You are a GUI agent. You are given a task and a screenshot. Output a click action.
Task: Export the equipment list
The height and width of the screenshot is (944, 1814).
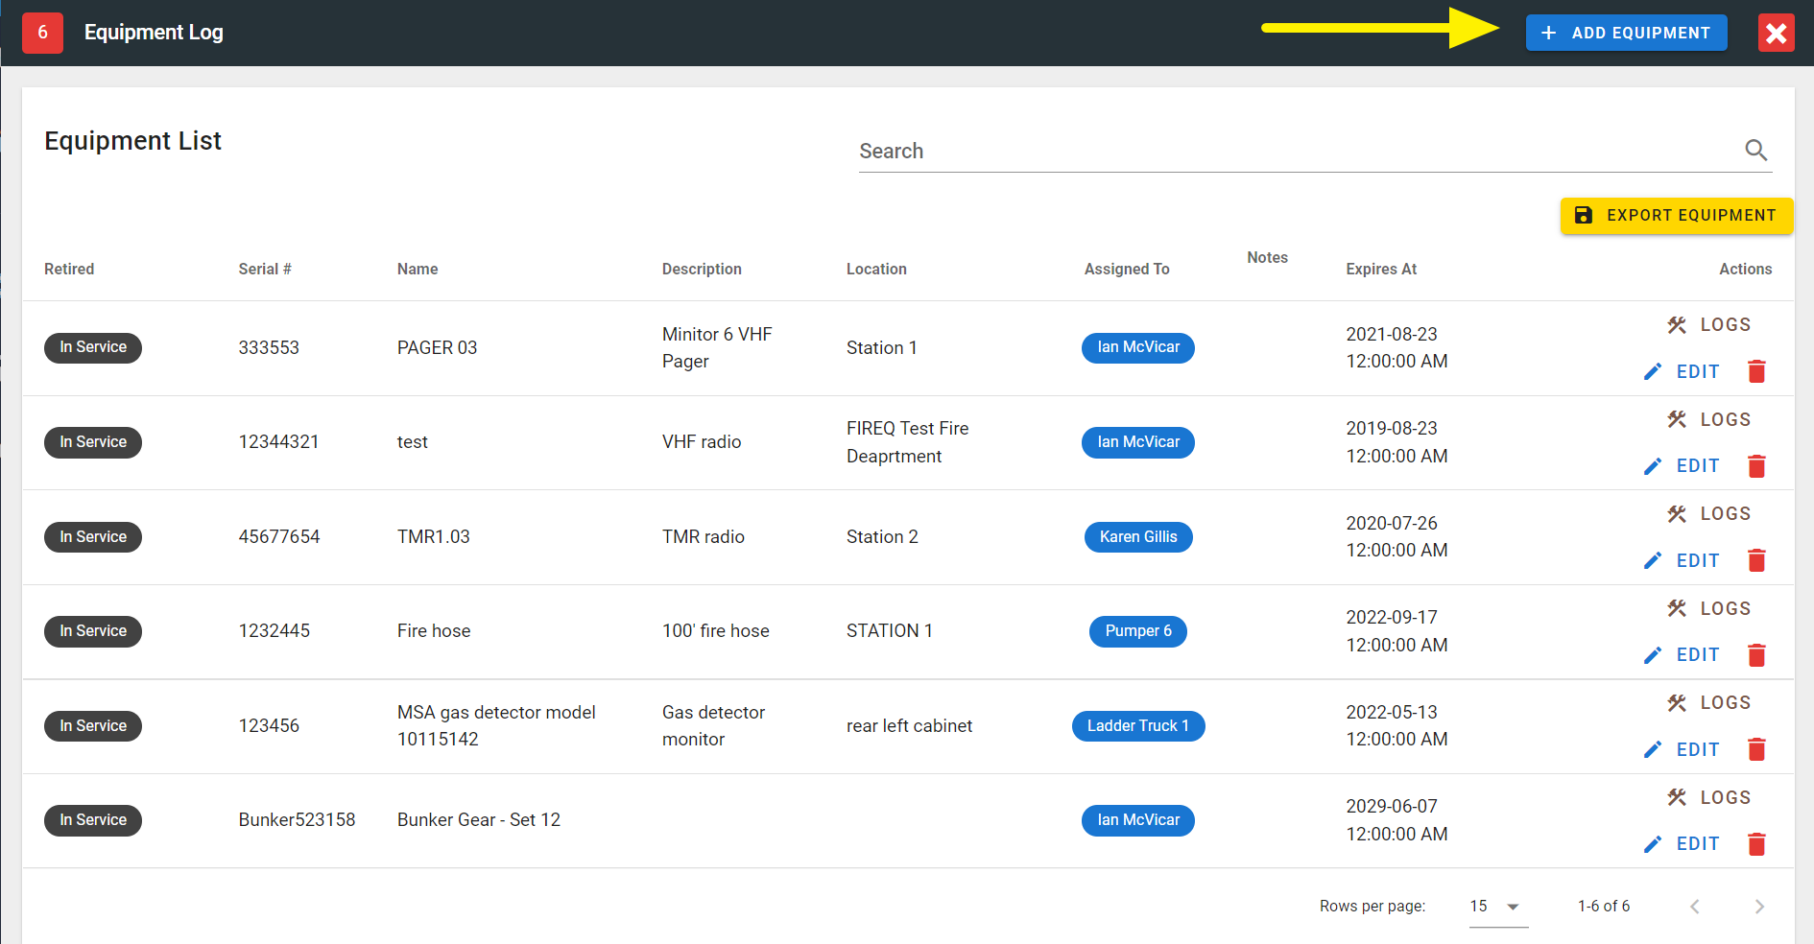[x=1676, y=216]
